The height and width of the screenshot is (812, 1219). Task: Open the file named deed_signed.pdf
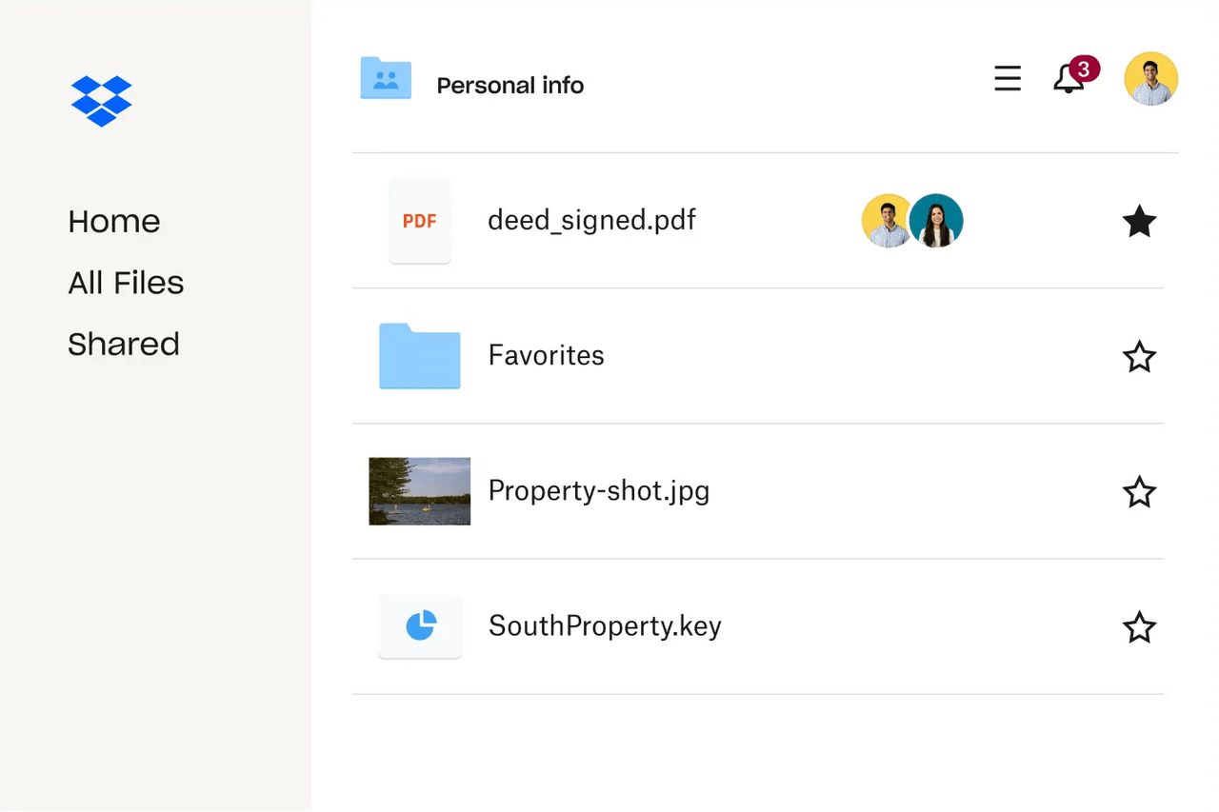click(x=591, y=221)
